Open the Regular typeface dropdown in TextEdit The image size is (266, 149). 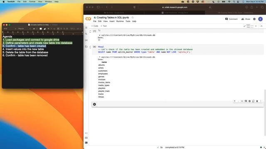pyautogui.click(x=24, y=29)
